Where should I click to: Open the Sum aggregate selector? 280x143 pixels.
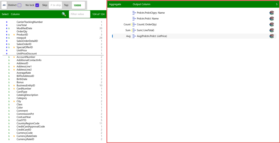tap(128, 30)
